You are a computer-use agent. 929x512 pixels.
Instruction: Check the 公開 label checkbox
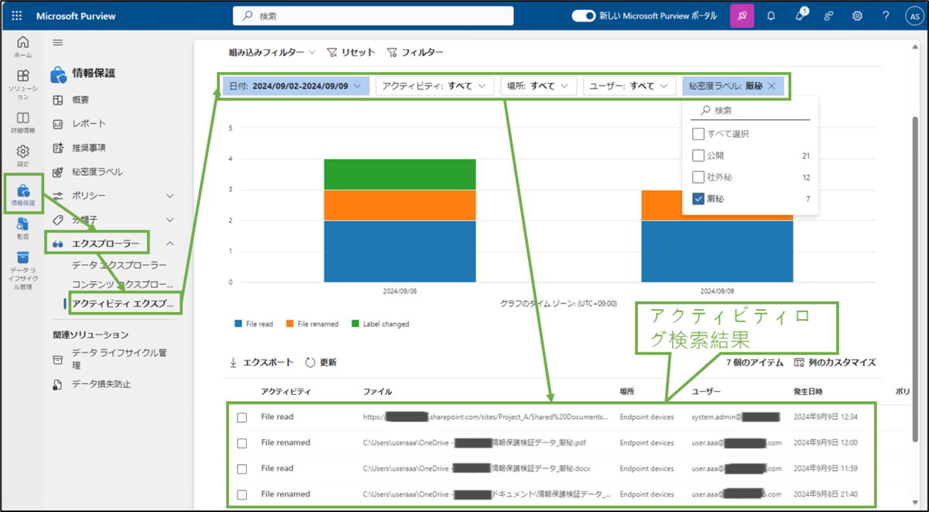coord(698,156)
